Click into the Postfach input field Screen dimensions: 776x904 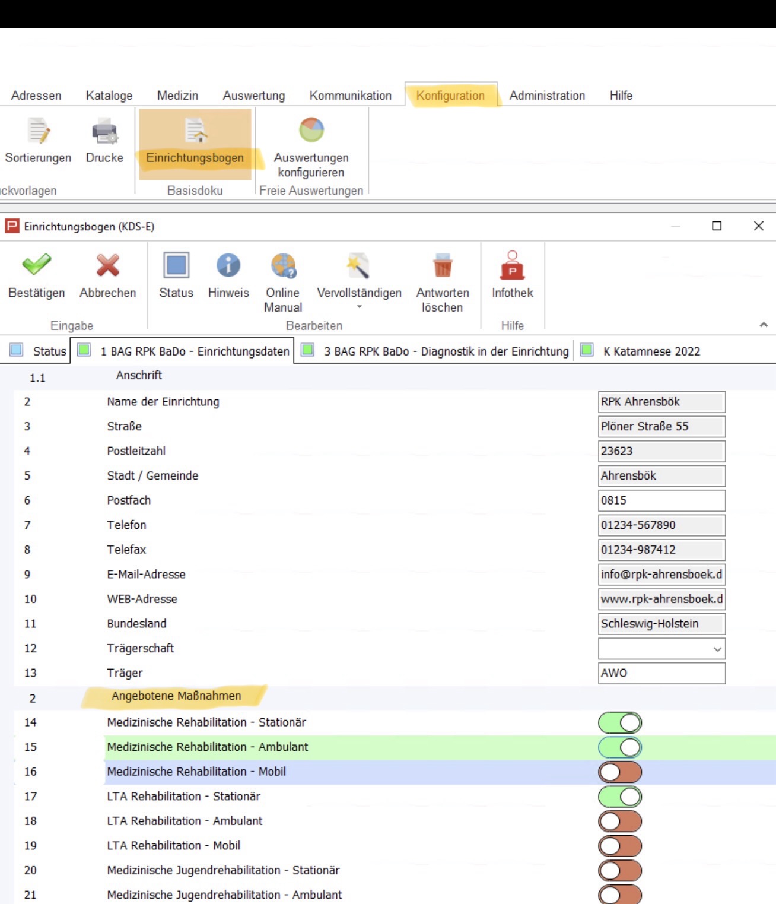coord(661,500)
